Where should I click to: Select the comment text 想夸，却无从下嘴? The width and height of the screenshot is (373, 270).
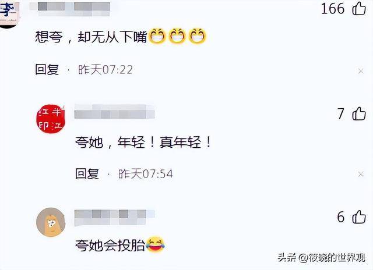pos(91,37)
